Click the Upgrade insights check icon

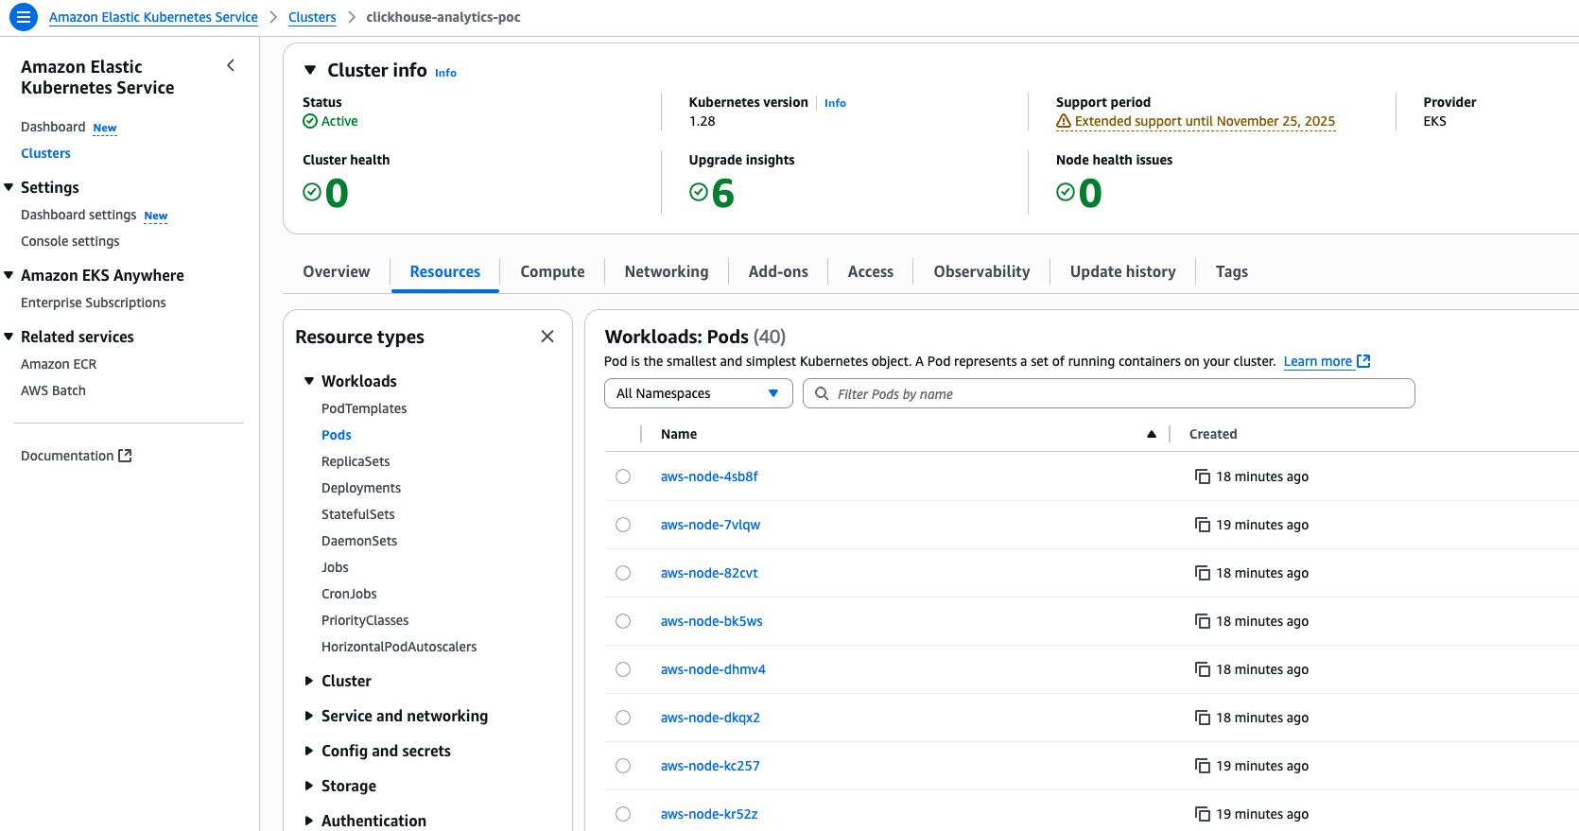(x=699, y=192)
